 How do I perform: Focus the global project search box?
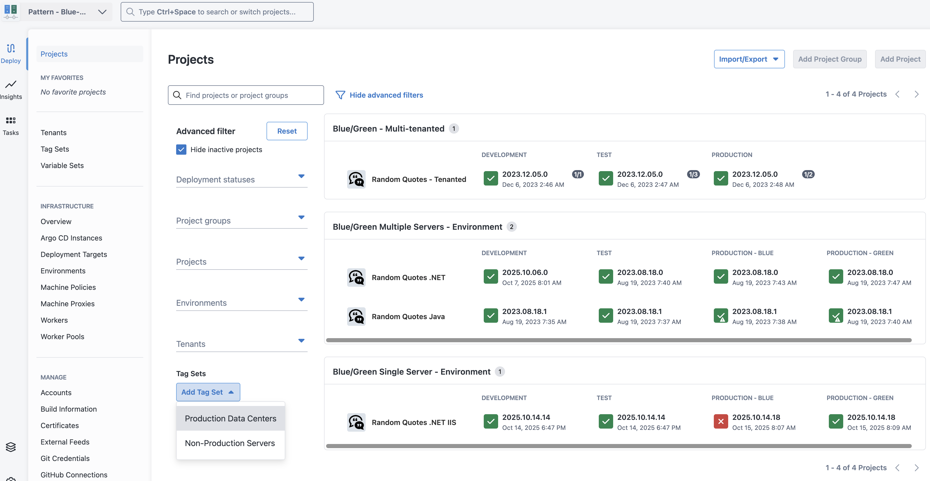point(217,12)
